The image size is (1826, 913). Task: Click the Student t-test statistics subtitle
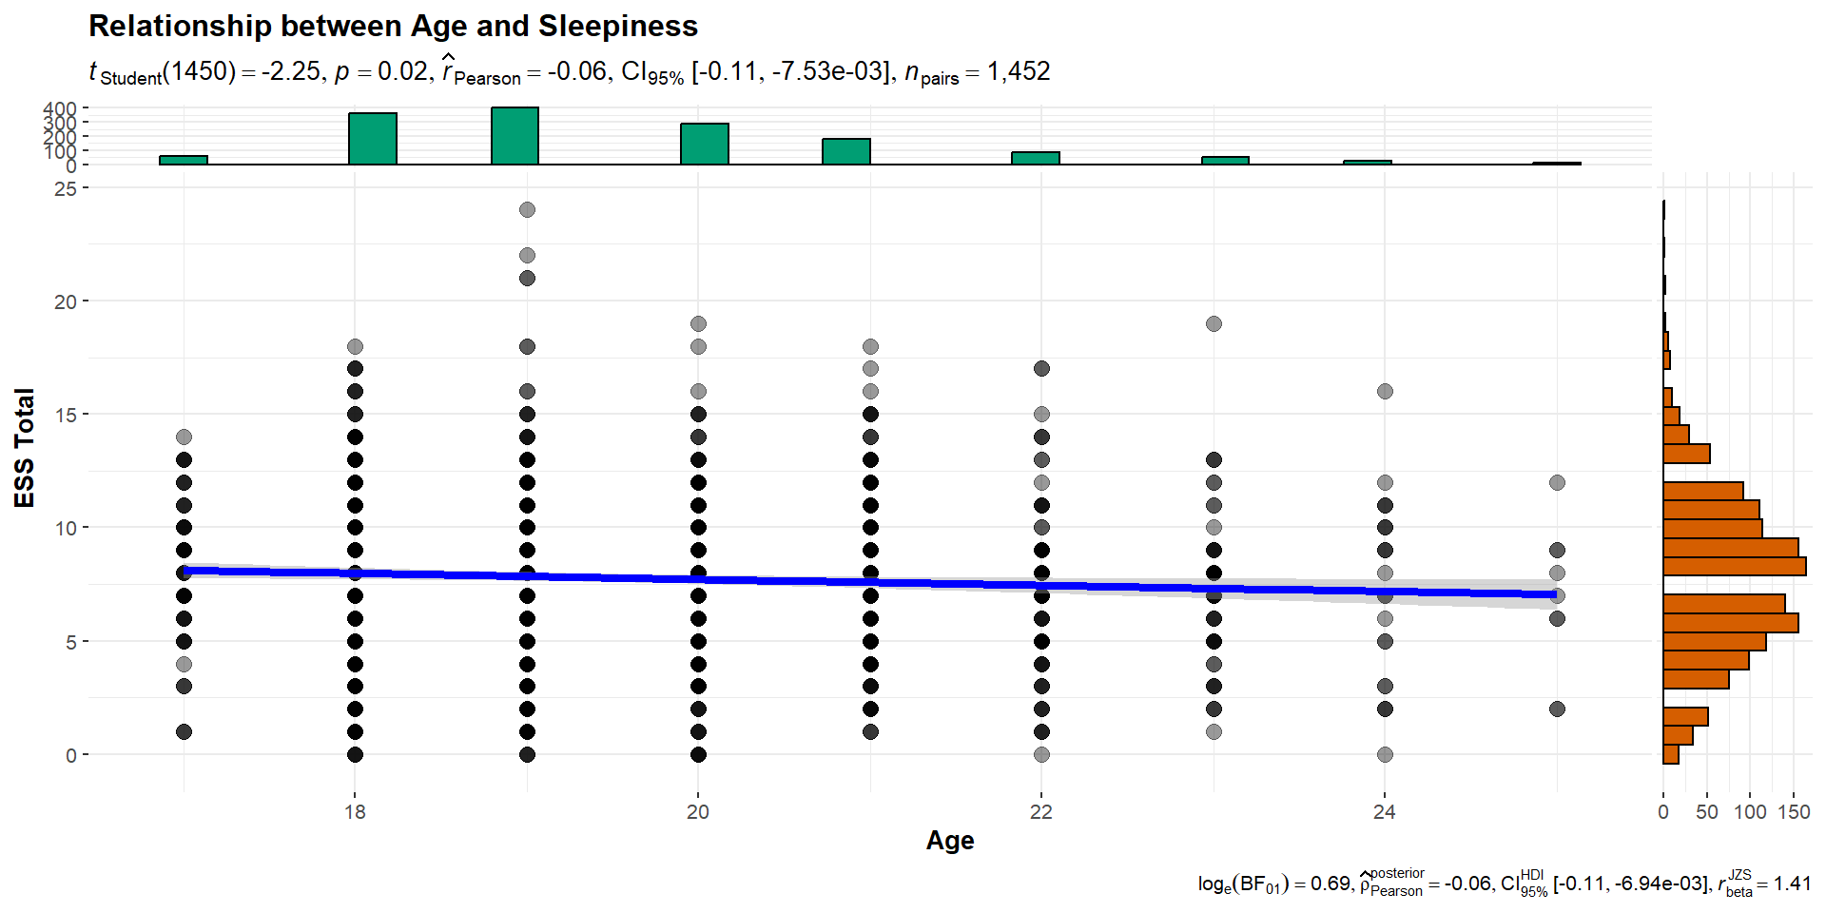(569, 72)
